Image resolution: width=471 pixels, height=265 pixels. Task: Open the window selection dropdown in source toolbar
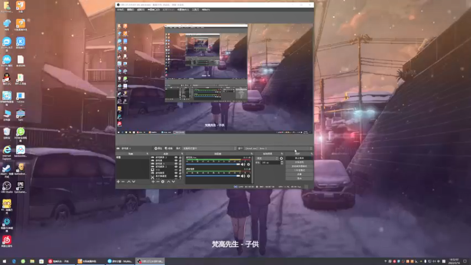pyautogui.click(x=278, y=148)
